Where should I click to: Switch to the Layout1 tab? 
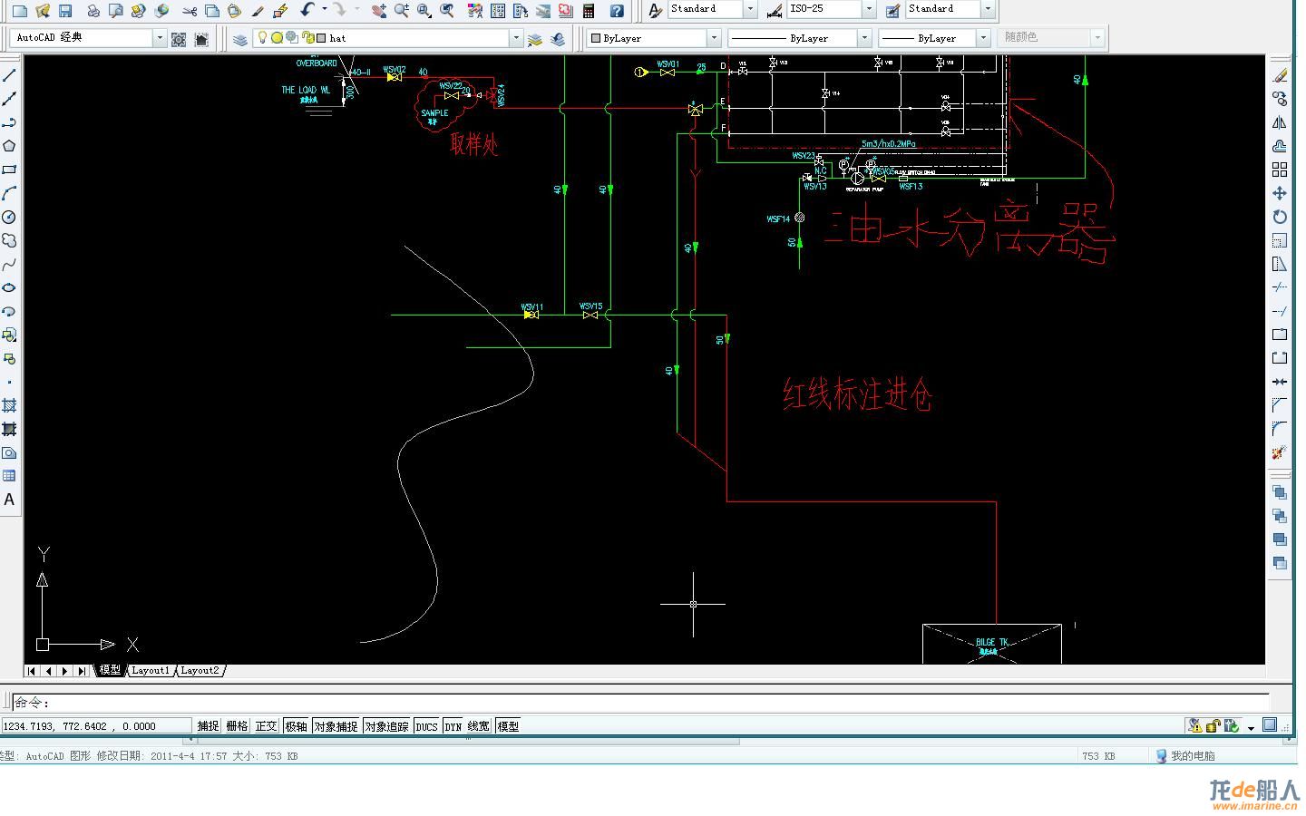click(151, 671)
